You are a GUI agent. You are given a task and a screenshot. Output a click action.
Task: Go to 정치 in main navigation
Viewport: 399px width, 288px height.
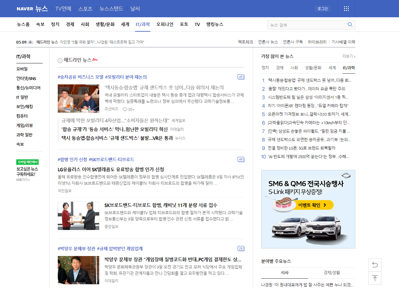point(55,24)
